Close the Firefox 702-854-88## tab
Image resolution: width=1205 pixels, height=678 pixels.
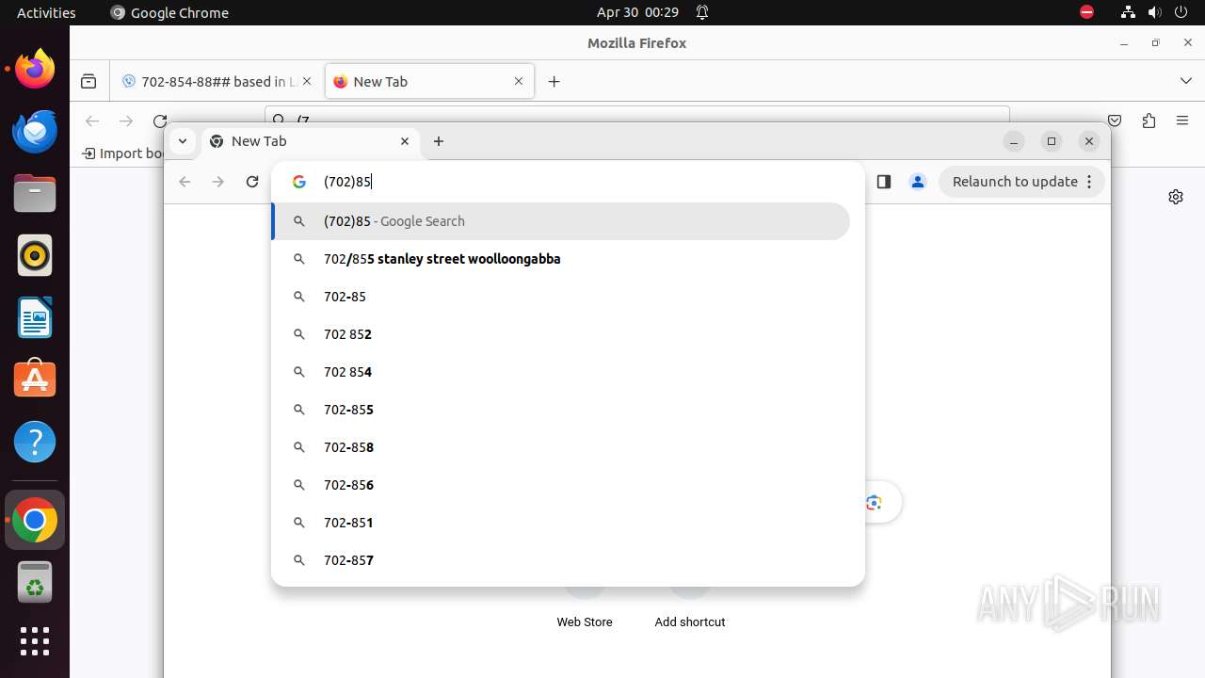pyautogui.click(x=307, y=81)
